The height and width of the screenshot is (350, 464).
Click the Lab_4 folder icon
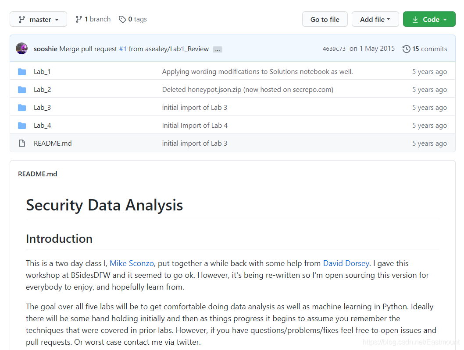22,126
